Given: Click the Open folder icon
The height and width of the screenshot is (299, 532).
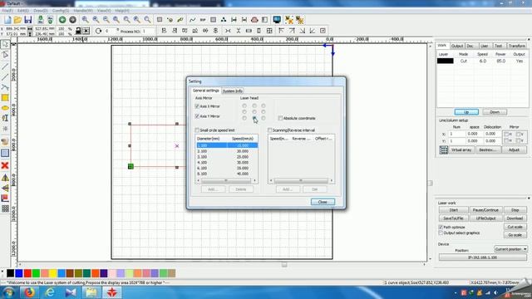Looking at the screenshot, I should 17,20.
